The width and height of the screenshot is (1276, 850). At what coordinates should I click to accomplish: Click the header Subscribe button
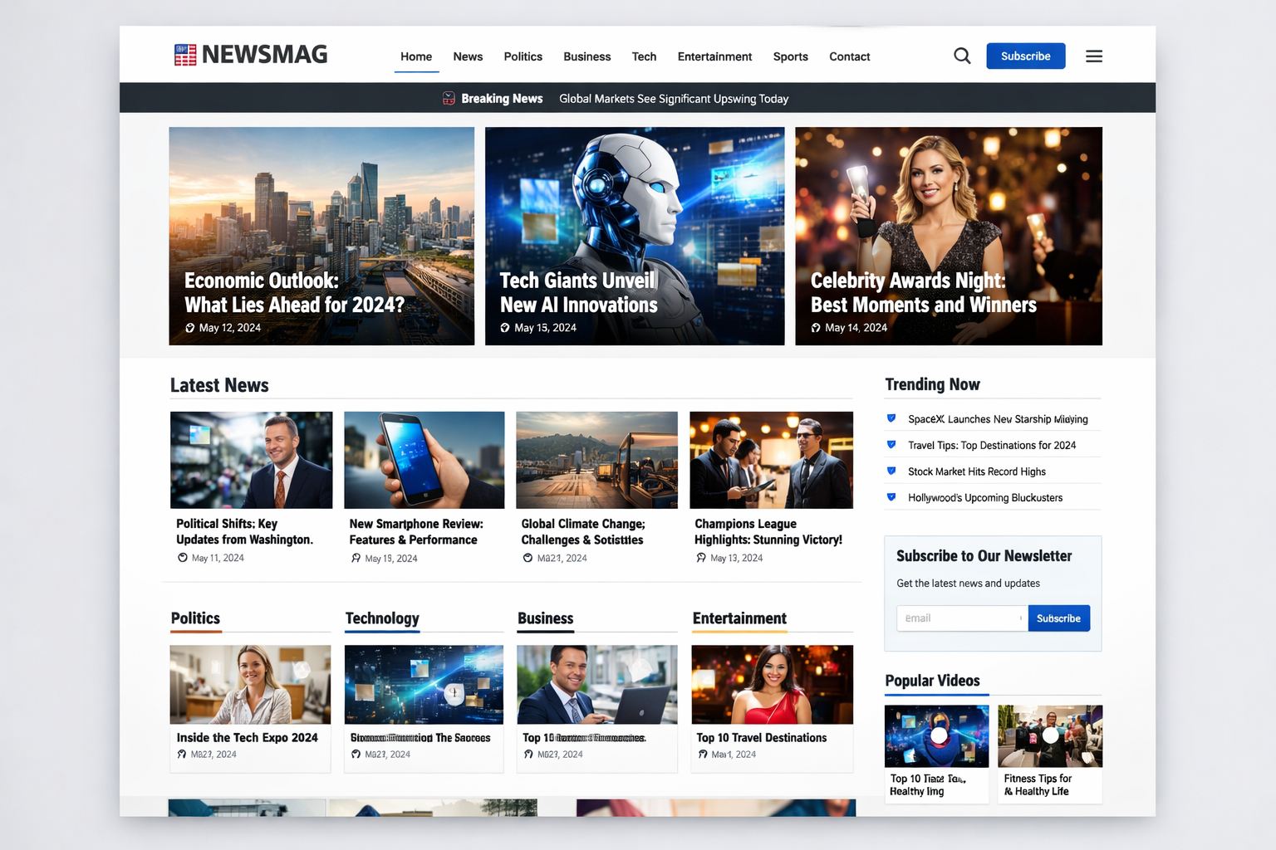(x=1025, y=56)
